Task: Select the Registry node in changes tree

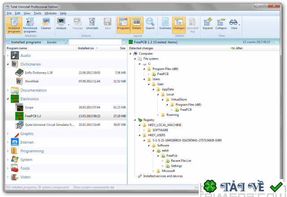Action: tap(148, 120)
